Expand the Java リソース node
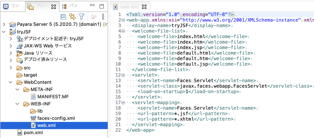This screenshot has width=314, height=138. [11, 53]
